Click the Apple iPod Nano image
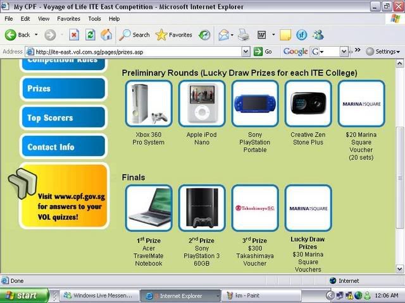This screenshot has height=303, width=405. point(202,104)
